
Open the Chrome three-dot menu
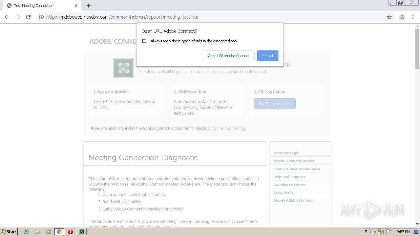(x=413, y=17)
